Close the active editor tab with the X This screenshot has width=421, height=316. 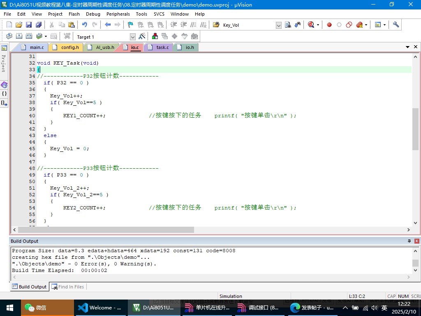point(416,47)
